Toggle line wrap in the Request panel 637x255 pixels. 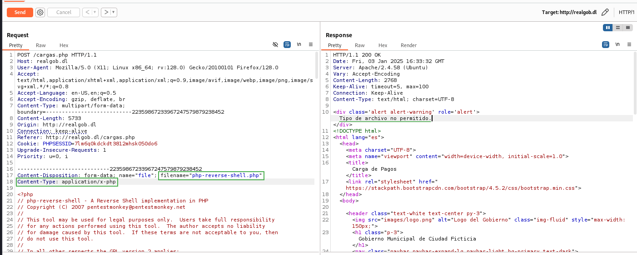pos(287,44)
